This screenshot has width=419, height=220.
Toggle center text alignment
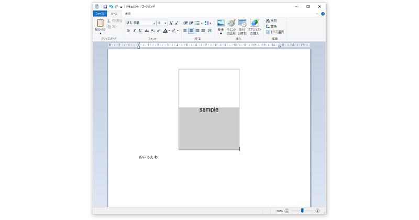(x=191, y=31)
